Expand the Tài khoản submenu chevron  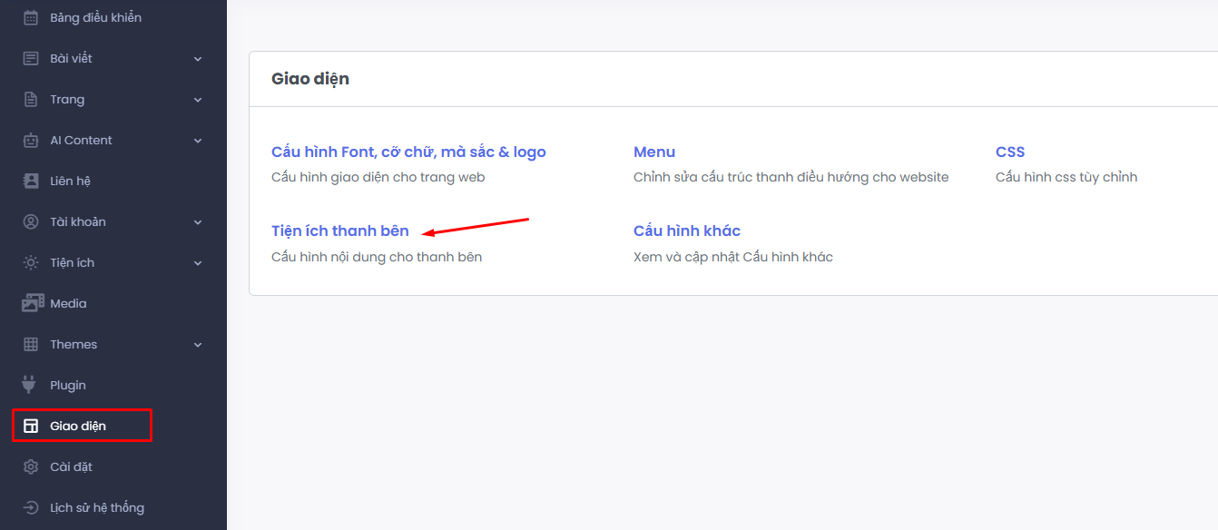pyautogui.click(x=198, y=222)
